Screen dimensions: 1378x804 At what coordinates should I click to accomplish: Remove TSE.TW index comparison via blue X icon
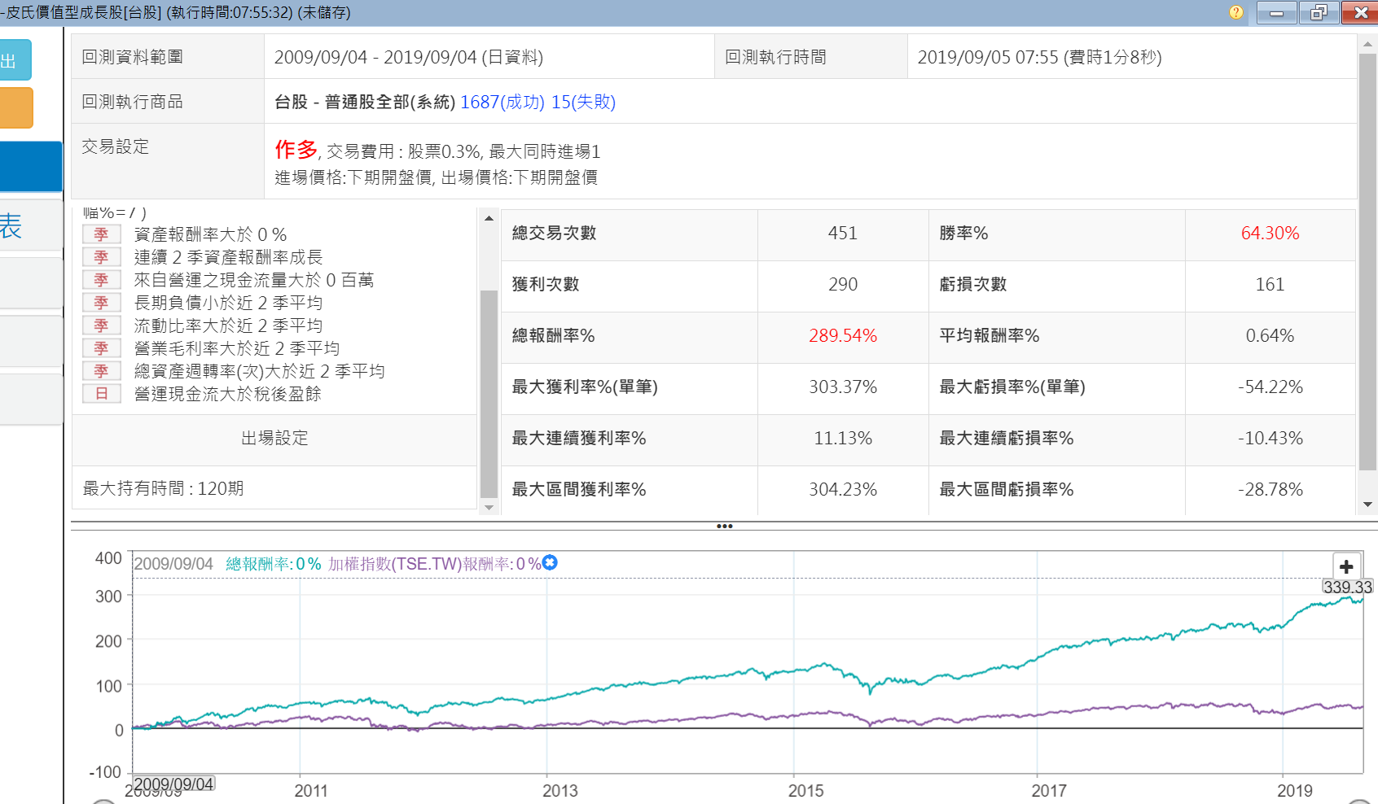[x=550, y=562]
